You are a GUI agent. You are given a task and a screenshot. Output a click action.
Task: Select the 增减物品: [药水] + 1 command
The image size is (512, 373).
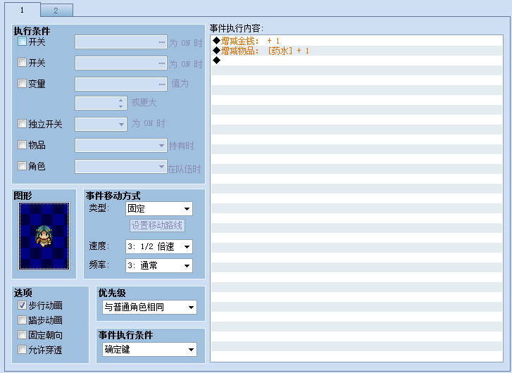pos(356,51)
